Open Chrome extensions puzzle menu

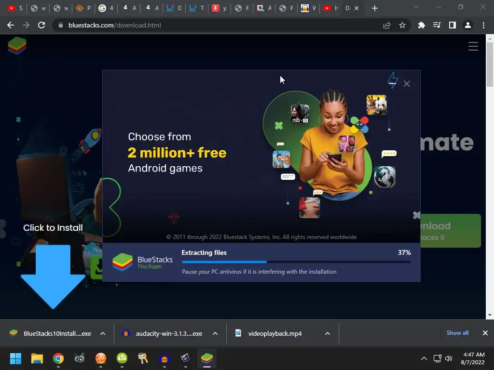(421, 25)
